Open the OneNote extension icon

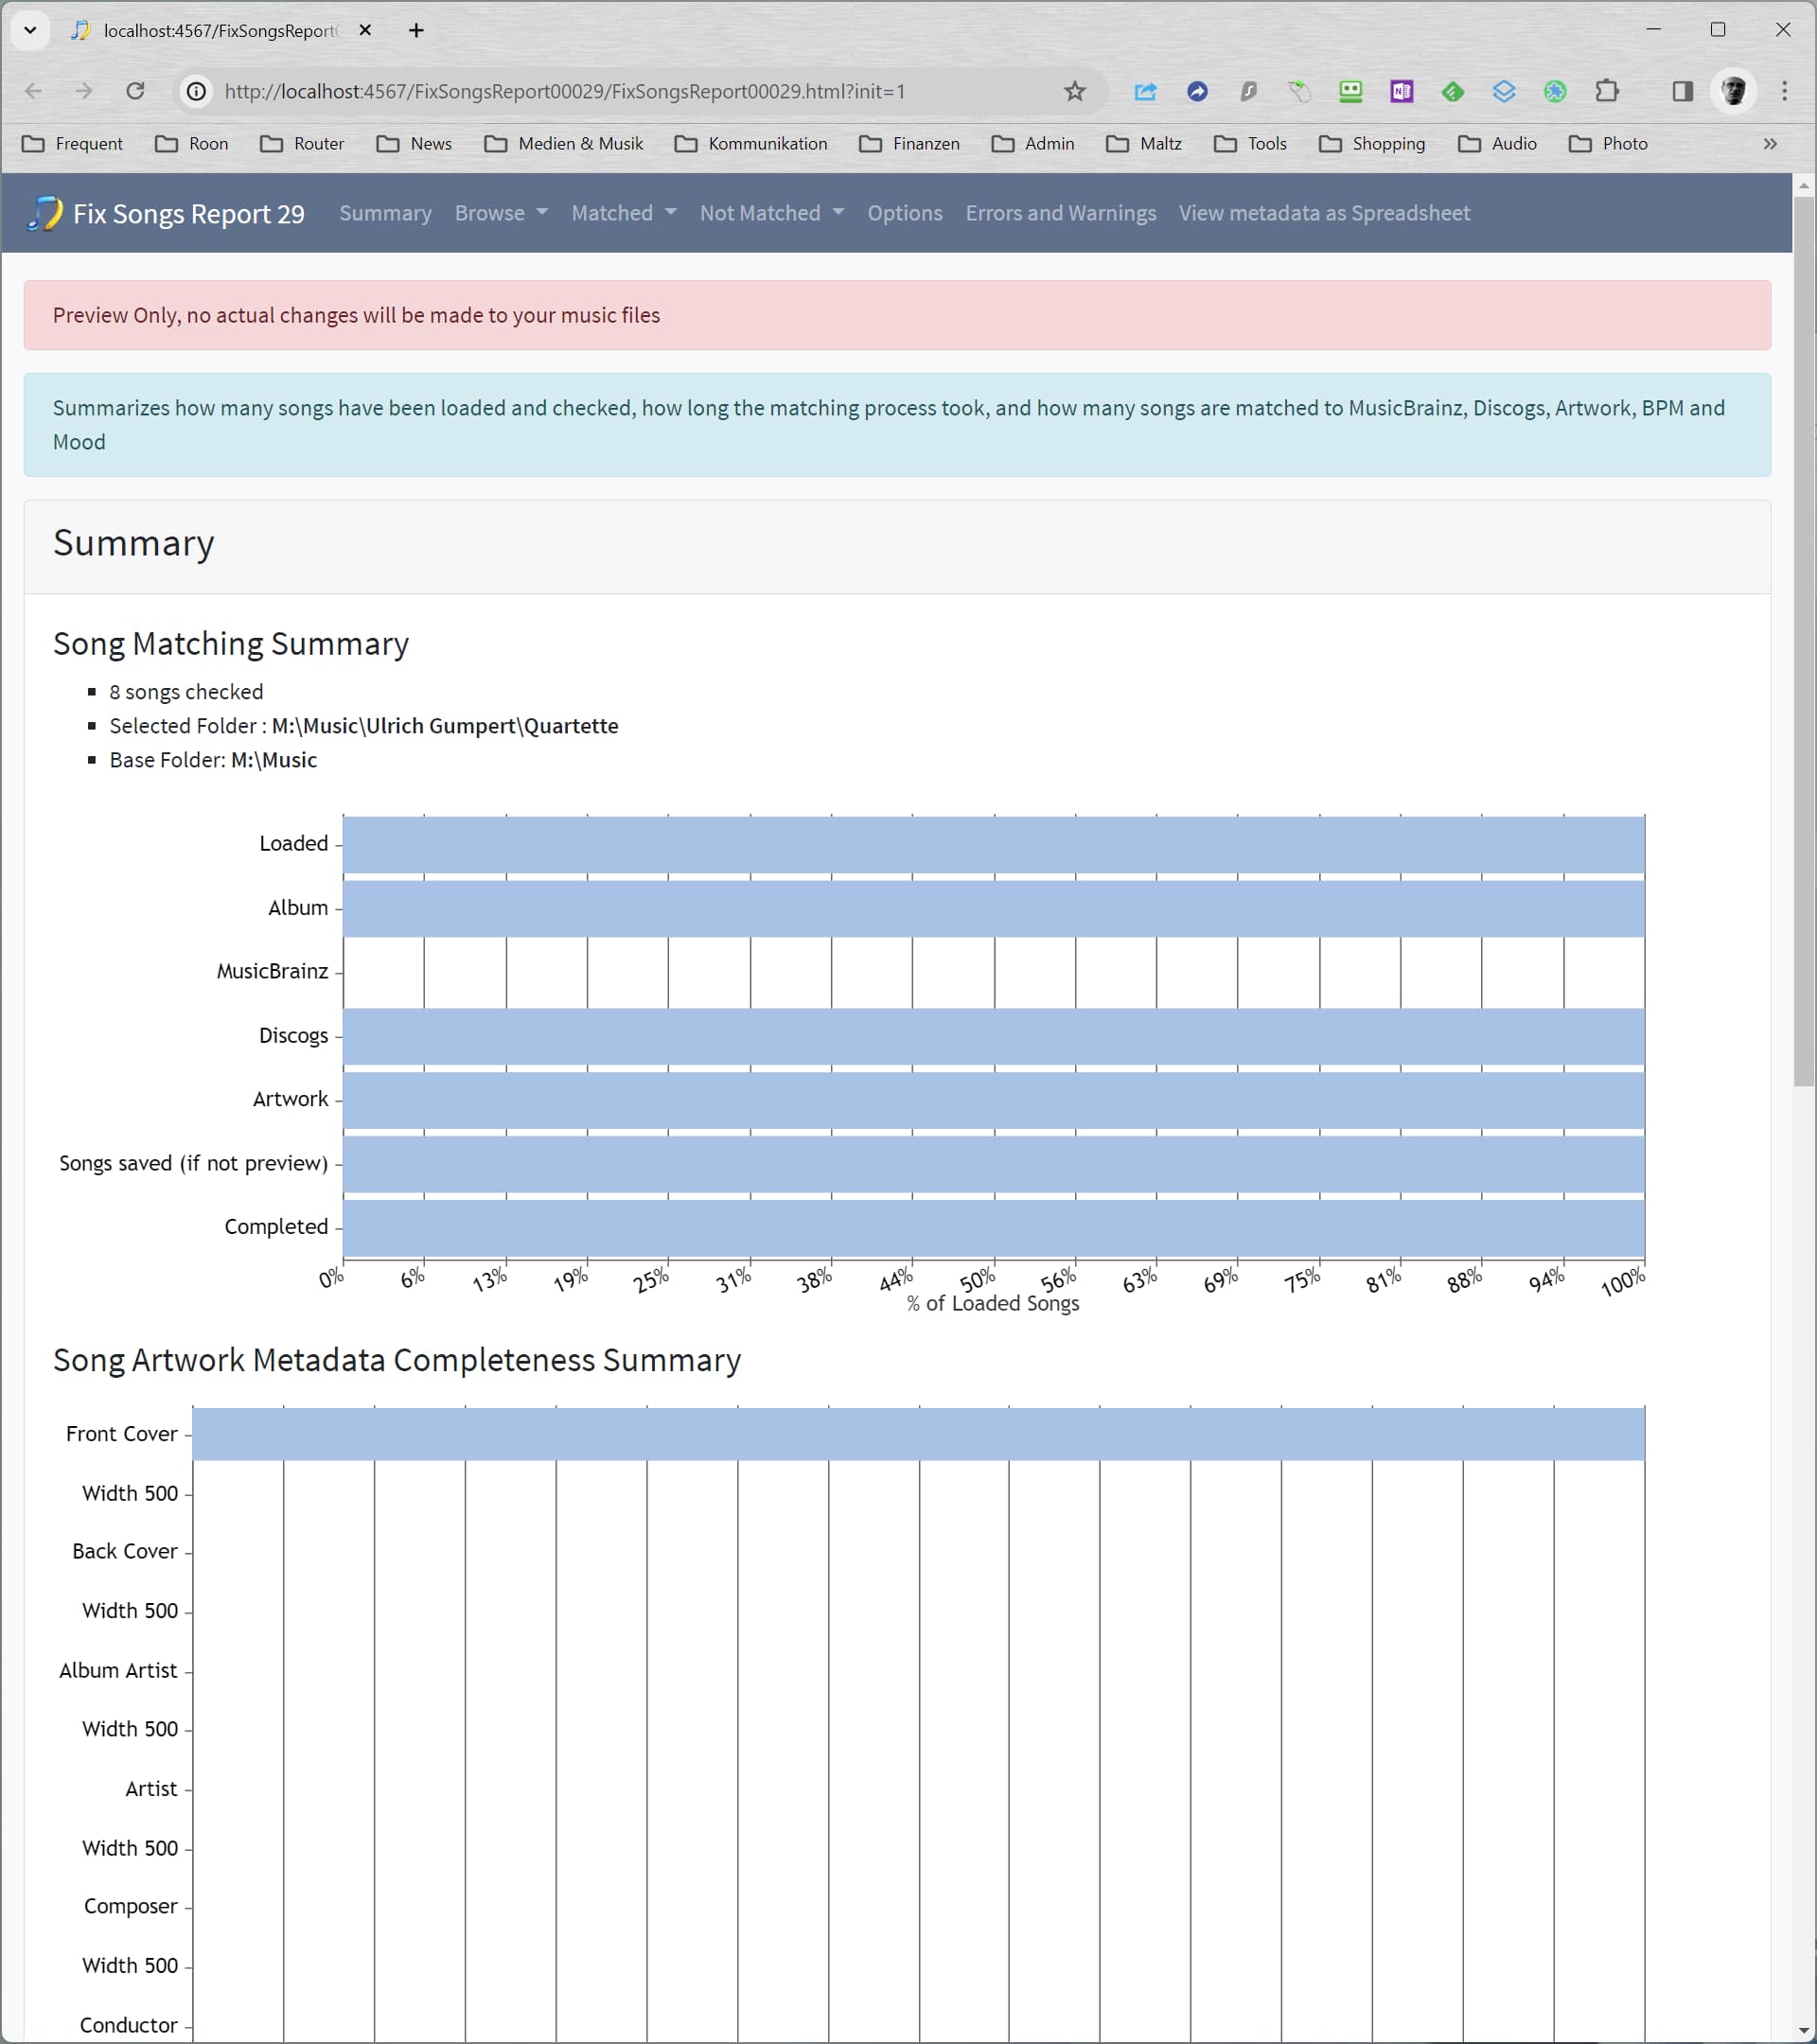coord(1401,91)
